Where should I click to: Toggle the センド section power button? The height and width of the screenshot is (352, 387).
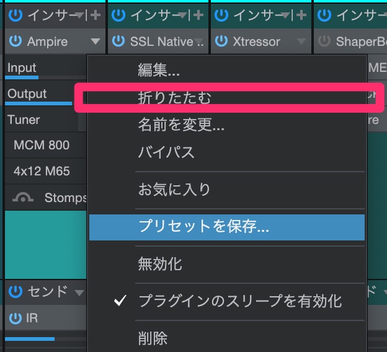[16, 291]
